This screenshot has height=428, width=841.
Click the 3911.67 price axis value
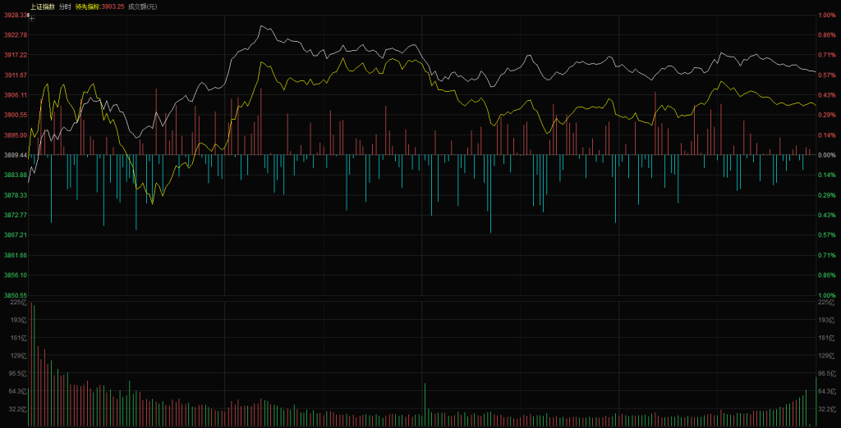pyautogui.click(x=15, y=75)
